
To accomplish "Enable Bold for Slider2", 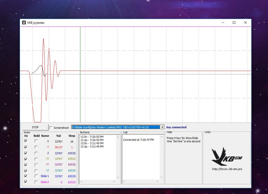I will click(x=36, y=182).
